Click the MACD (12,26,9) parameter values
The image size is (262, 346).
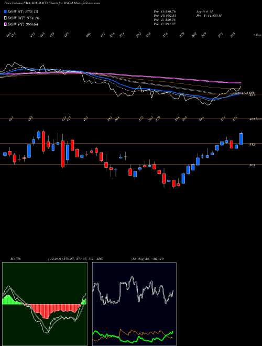pyautogui.click(x=71, y=258)
